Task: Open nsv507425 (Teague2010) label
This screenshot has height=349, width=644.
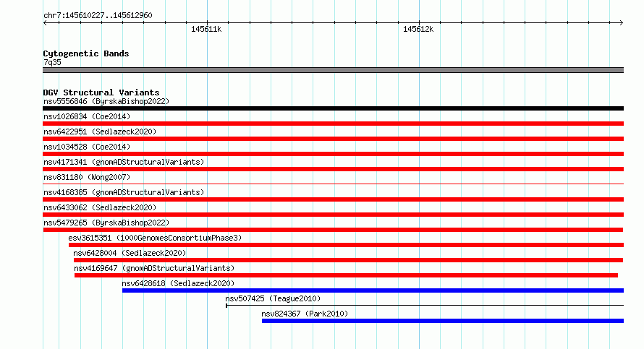Action: pyautogui.click(x=273, y=298)
